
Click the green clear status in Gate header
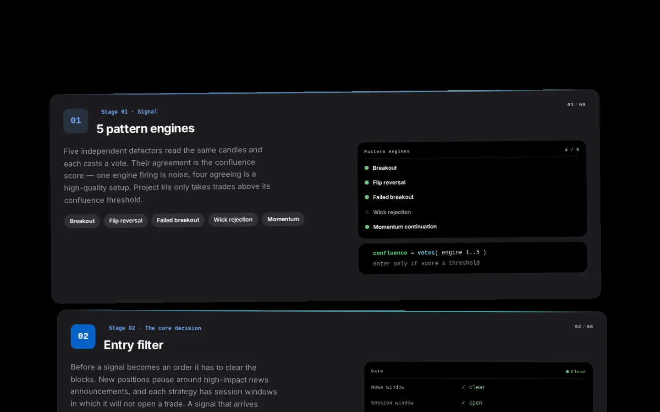pyautogui.click(x=576, y=372)
